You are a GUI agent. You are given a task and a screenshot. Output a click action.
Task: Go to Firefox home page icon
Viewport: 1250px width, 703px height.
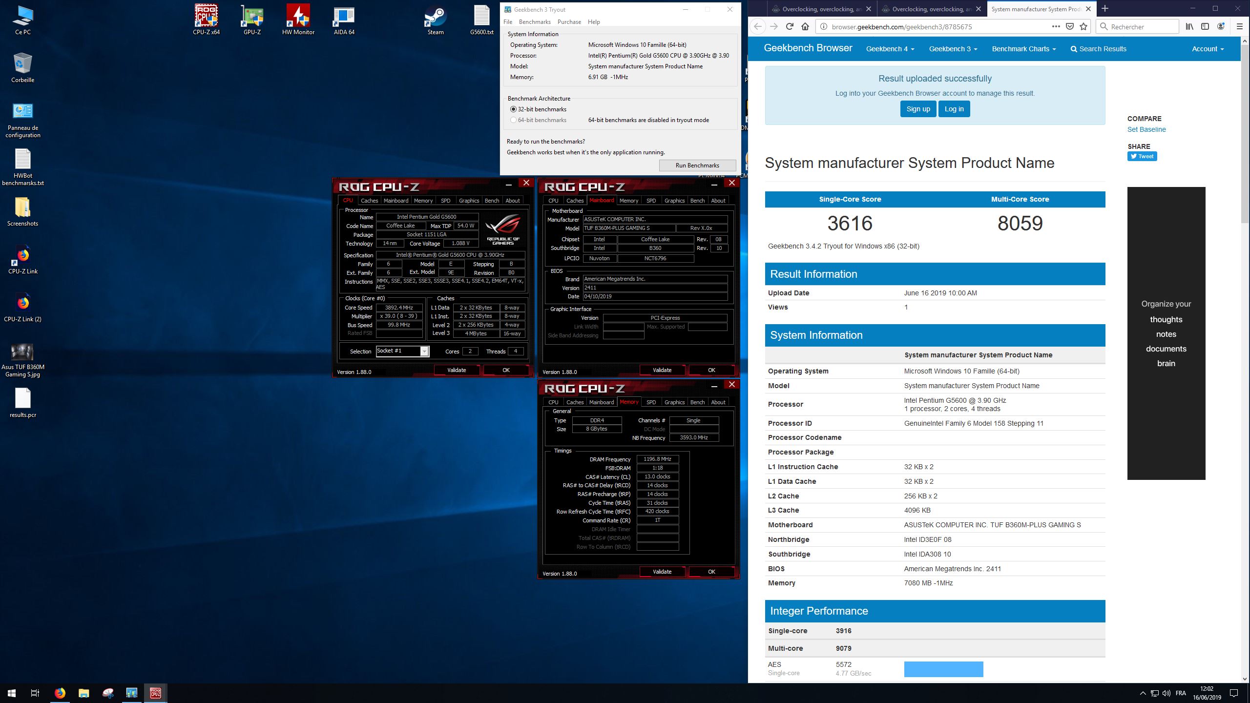tap(805, 27)
